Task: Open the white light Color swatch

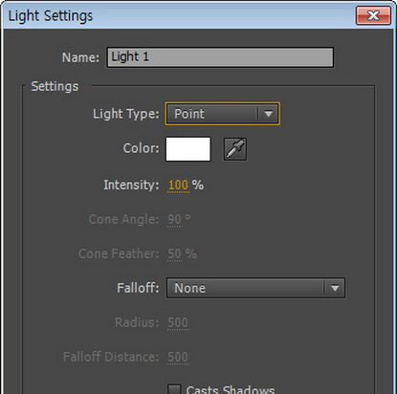Action: click(x=188, y=149)
